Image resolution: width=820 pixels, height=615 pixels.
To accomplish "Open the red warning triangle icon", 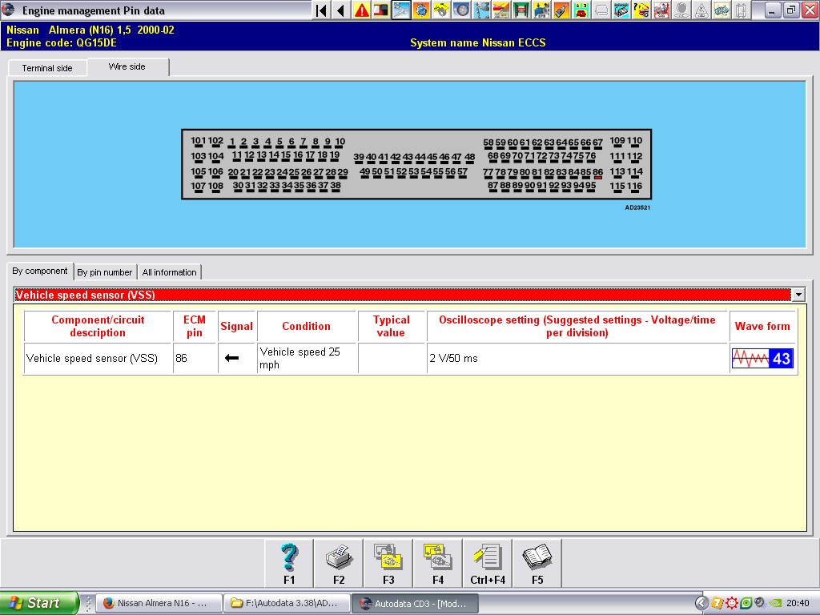I will click(x=361, y=10).
